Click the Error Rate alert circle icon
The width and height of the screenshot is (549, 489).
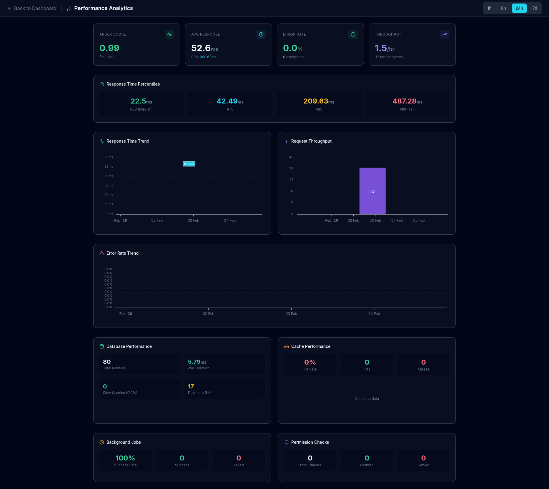click(x=353, y=34)
